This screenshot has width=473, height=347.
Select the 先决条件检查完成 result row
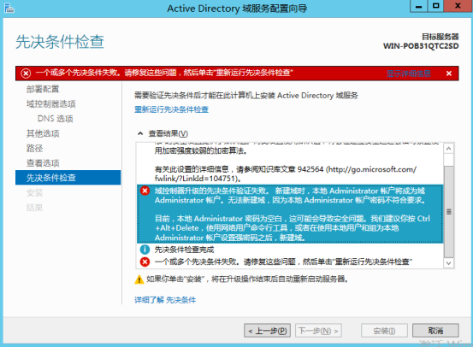pos(290,250)
